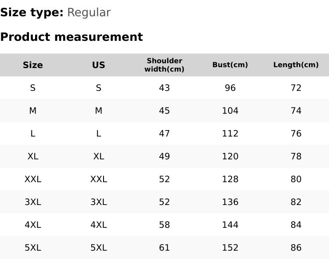Click length value 76 in L row
Image resolution: width=329 pixels, height=259 pixels.
coord(296,133)
